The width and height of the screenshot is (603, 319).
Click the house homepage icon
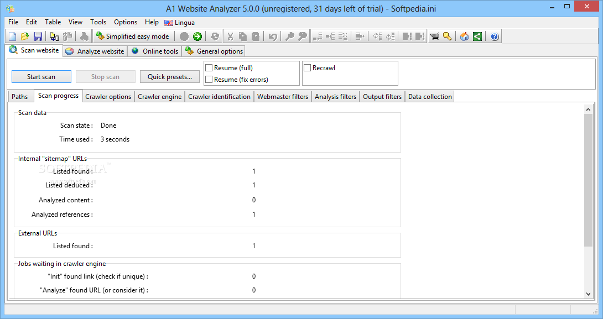464,36
